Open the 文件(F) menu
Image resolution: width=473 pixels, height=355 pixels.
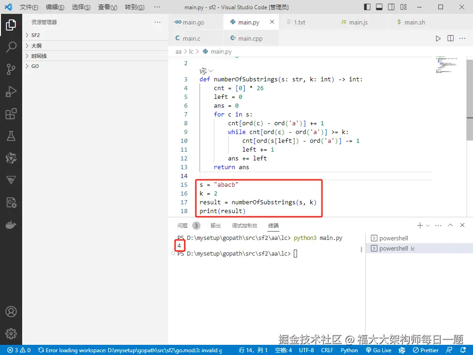tap(29, 7)
